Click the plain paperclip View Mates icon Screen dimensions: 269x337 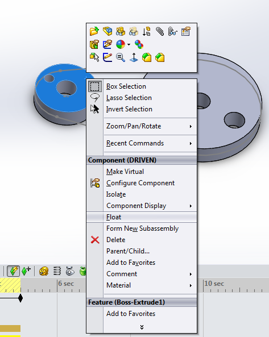[160, 31]
